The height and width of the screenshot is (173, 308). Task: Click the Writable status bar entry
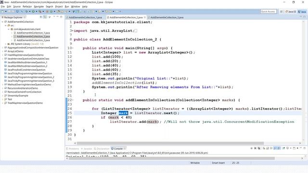point(195,163)
